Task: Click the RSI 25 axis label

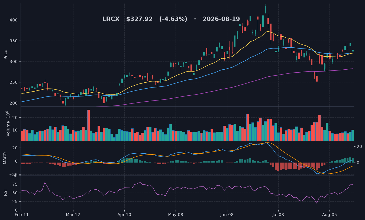Action: [15, 202]
